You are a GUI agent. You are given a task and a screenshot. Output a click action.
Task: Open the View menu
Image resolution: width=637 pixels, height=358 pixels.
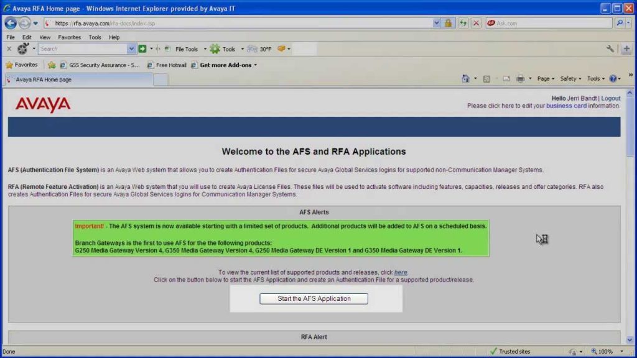click(45, 37)
